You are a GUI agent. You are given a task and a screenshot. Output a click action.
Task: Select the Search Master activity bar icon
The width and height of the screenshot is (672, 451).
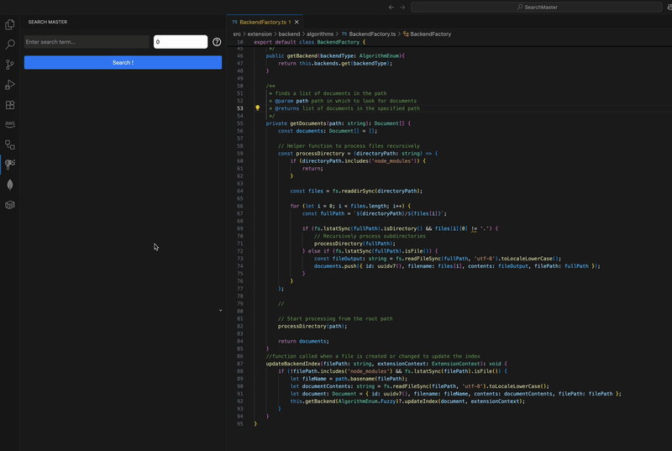click(x=10, y=165)
